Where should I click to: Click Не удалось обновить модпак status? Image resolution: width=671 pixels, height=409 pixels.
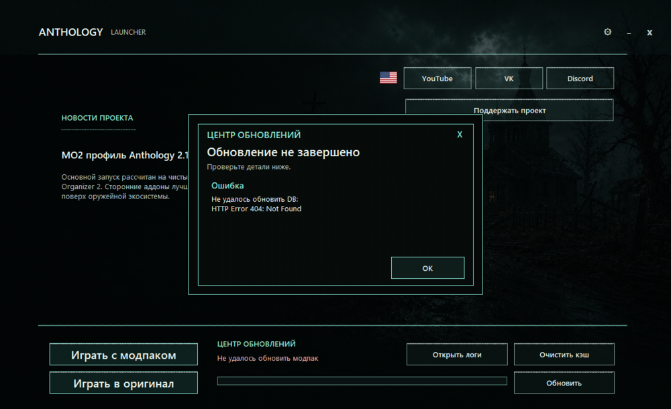point(268,358)
